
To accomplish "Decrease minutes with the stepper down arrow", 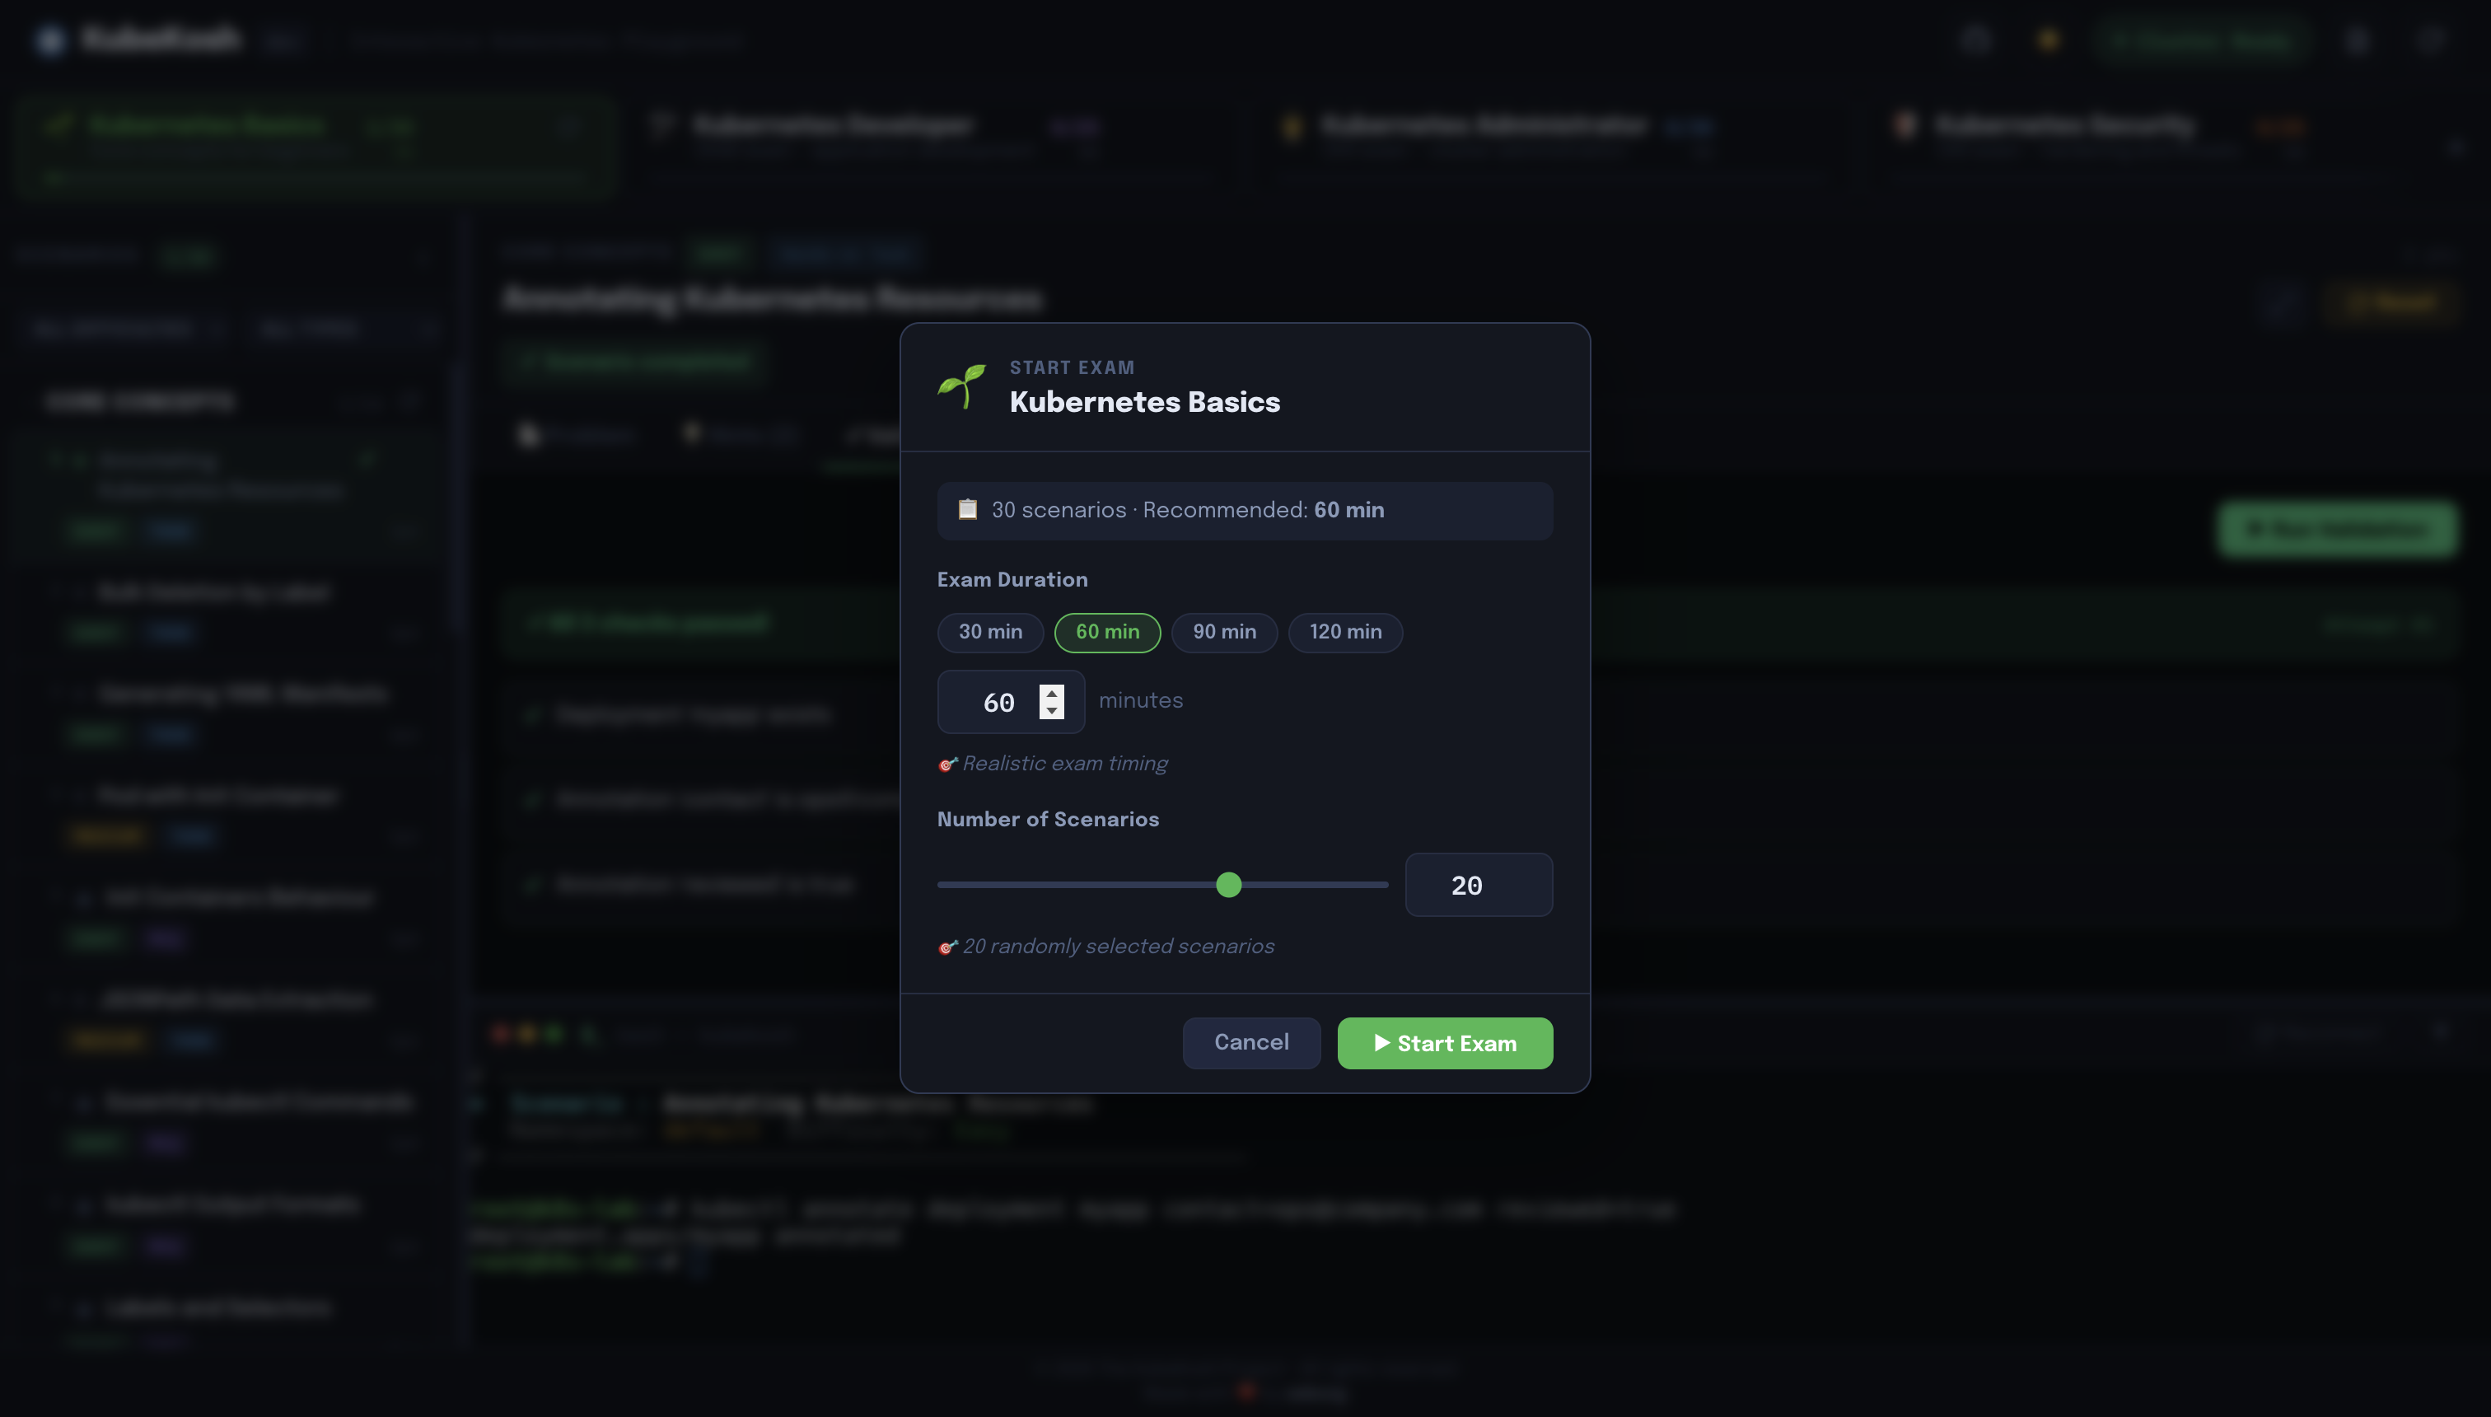I will tap(1051, 710).
